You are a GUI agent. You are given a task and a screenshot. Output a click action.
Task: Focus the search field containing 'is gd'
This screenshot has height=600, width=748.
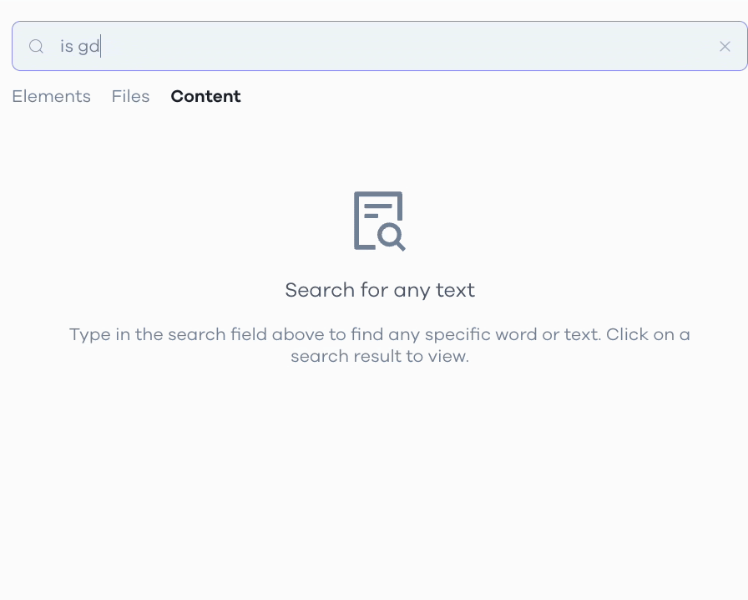pyautogui.click(x=379, y=46)
